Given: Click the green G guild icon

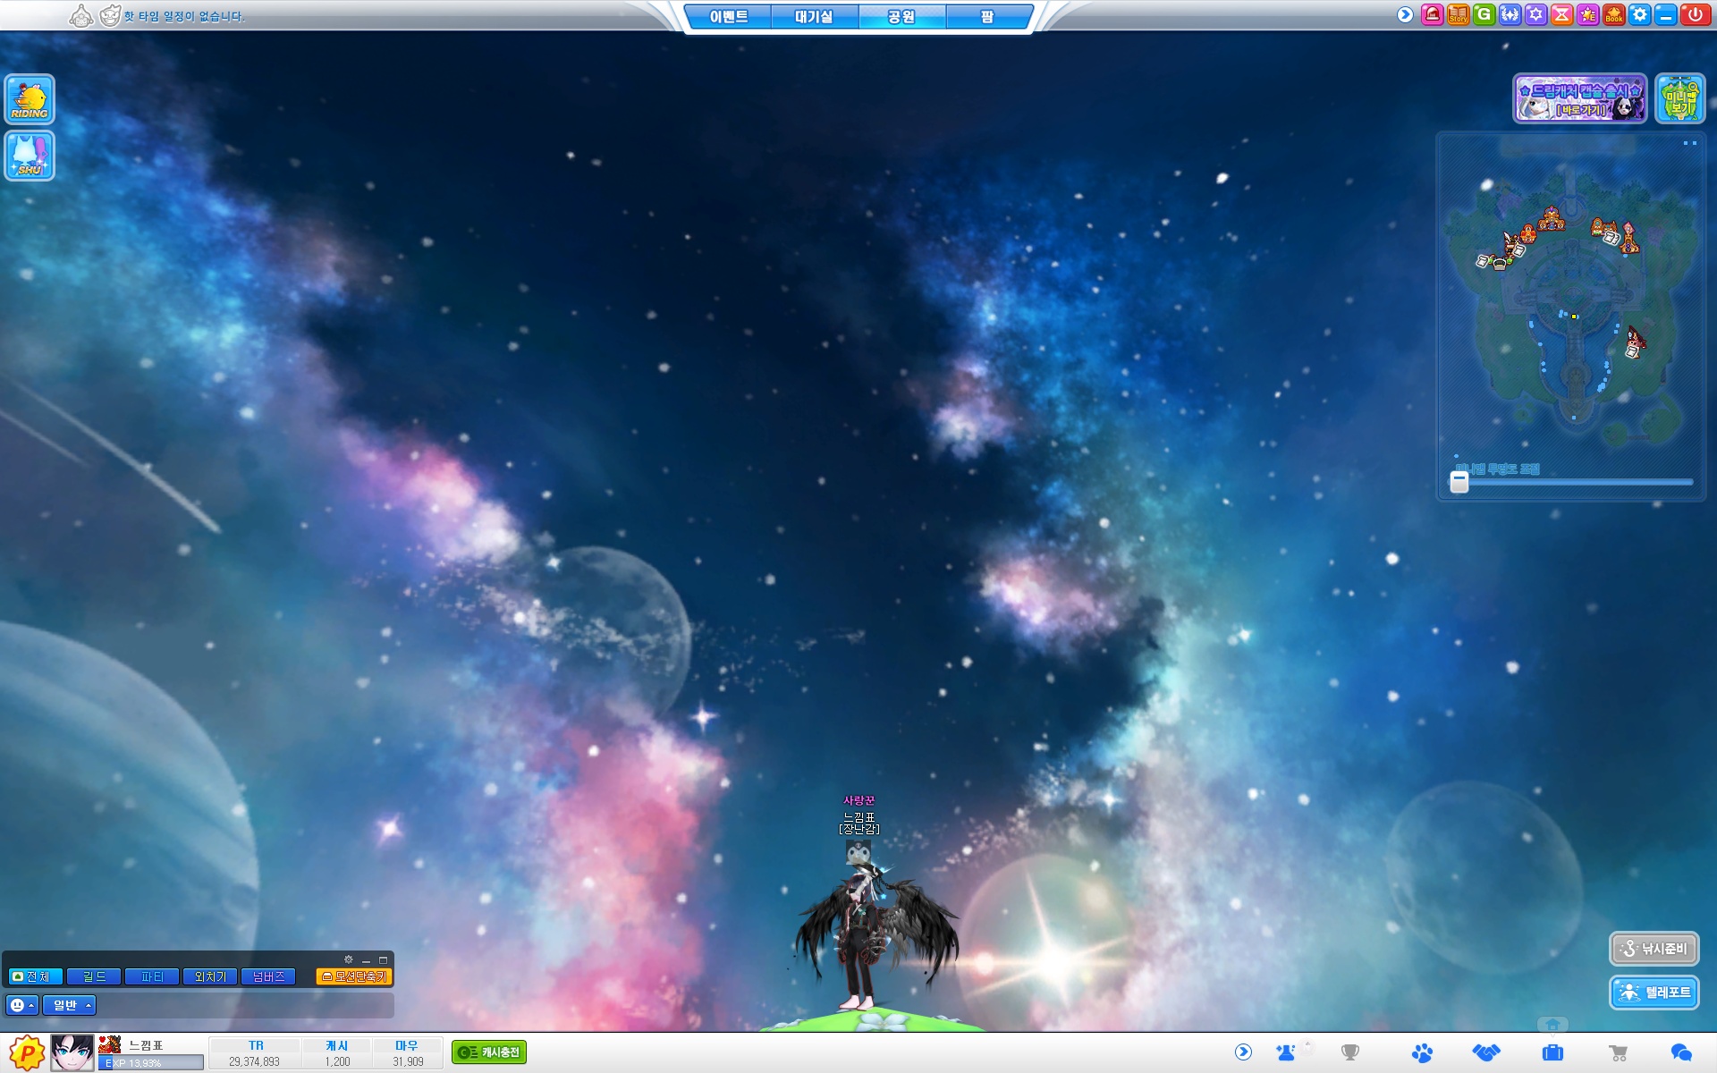Looking at the screenshot, I should [x=1484, y=15].
